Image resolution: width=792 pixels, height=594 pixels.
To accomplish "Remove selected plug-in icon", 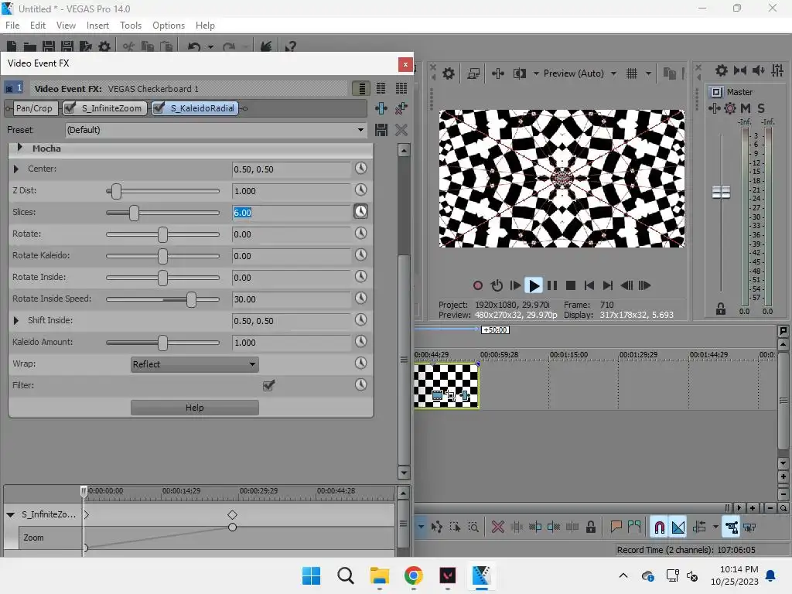I will click(x=401, y=108).
